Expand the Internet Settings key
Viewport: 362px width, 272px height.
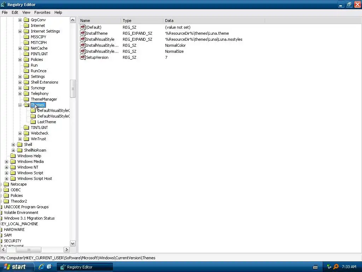(x=20, y=31)
